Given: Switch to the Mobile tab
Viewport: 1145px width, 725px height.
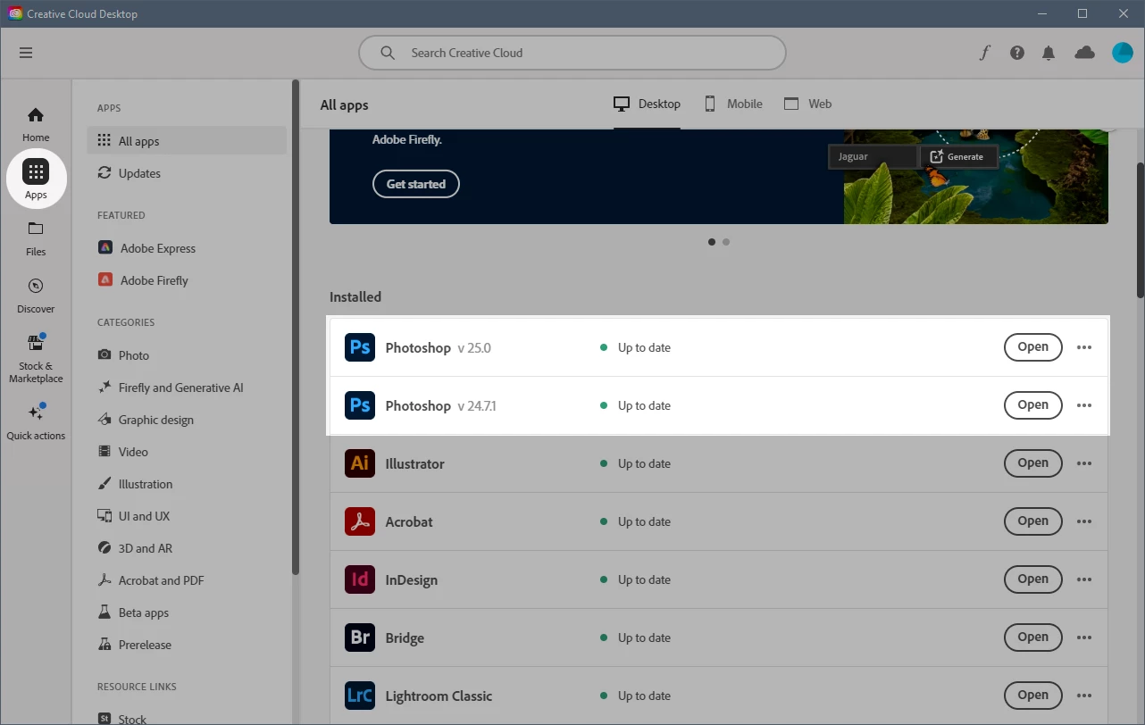Looking at the screenshot, I should (x=733, y=104).
